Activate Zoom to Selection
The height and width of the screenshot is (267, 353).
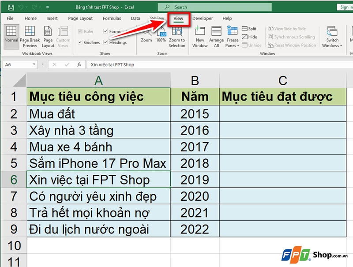tap(177, 38)
